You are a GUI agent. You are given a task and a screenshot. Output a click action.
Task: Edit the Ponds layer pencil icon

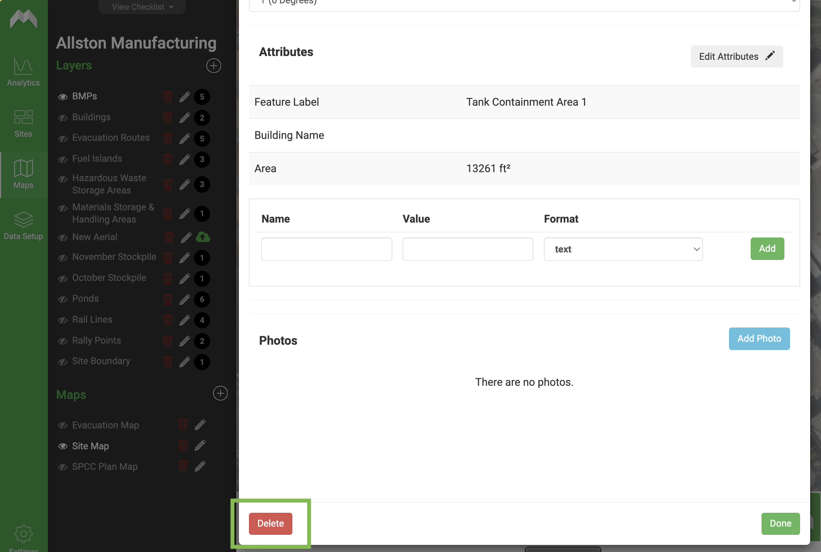pyautogui.click(x=185, y=299)
